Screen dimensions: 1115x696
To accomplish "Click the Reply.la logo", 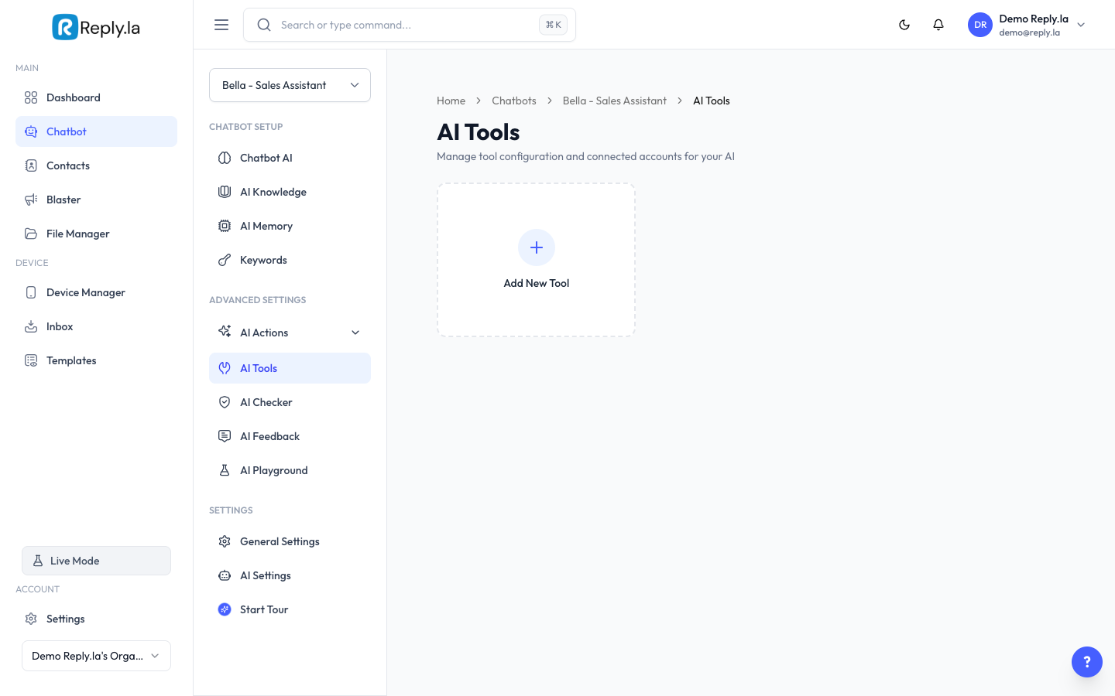I will coord(96,27).
